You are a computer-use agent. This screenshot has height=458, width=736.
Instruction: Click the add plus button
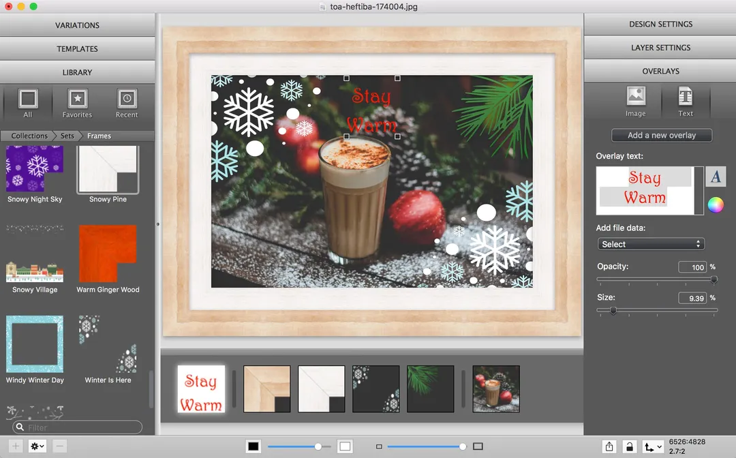coord(16,446)
